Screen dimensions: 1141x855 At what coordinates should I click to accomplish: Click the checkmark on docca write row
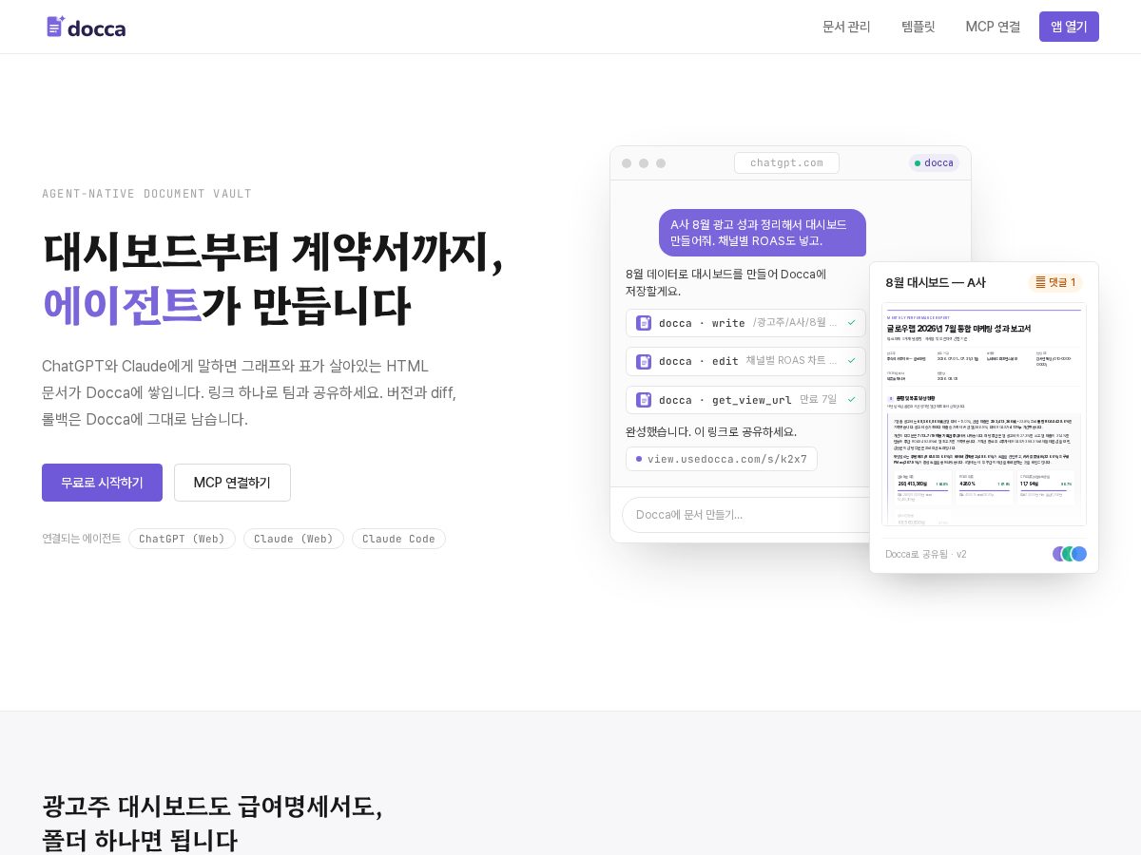(851, 323)
